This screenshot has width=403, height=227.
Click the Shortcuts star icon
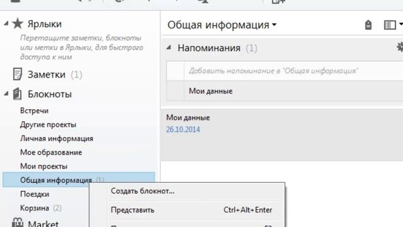18,24
